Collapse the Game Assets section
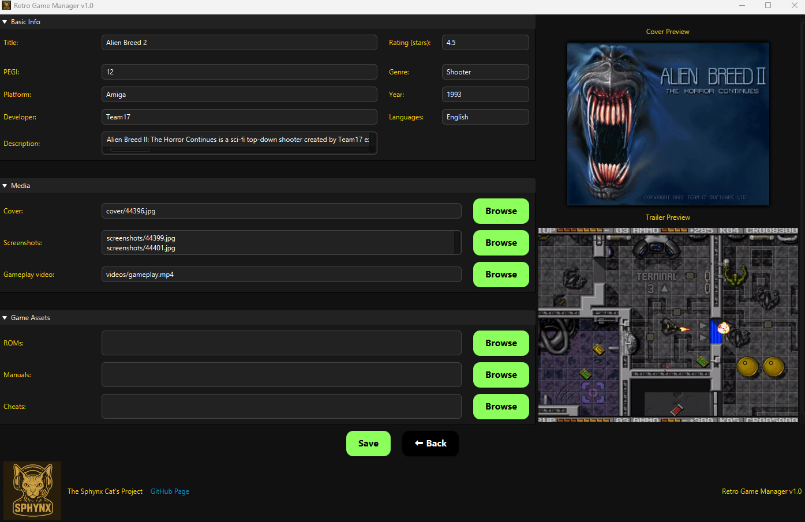The width and height of the screenshot is (805, 522). click(5, 318)
